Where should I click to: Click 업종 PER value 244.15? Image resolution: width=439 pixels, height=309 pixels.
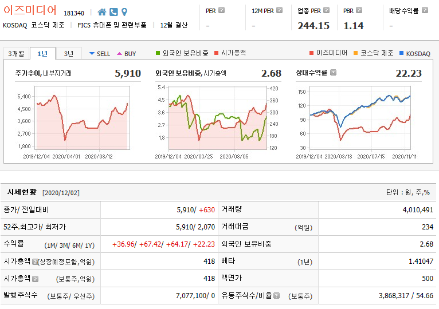[313, 26]
